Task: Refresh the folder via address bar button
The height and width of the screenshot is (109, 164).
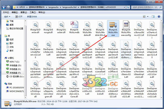Action: 128,7
